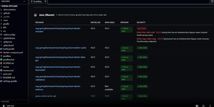
Task: Toggle the split editor layout icon
Action: (212, 1)
